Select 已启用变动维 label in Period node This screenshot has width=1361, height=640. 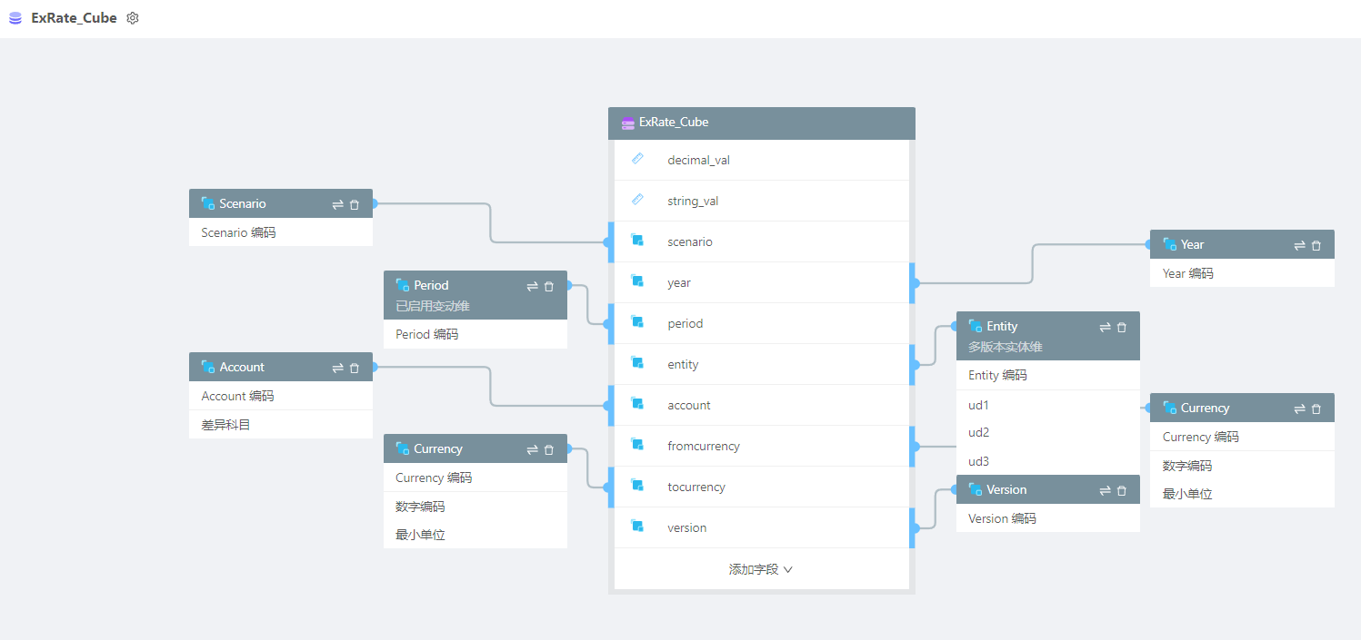tap(433, 306)
